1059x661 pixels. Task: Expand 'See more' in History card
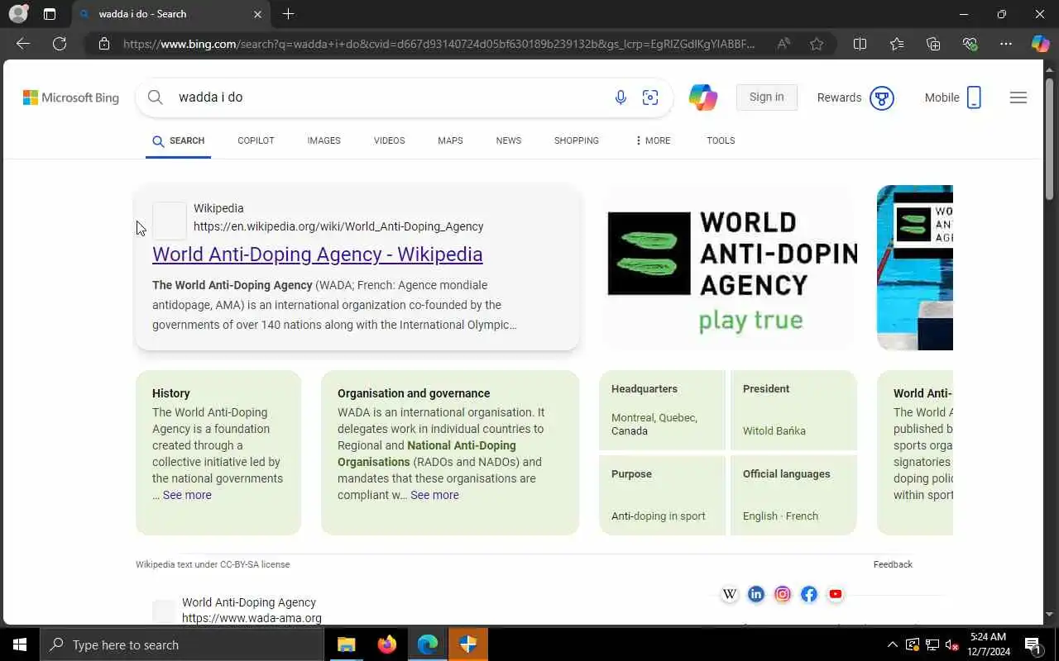point(187,495)
